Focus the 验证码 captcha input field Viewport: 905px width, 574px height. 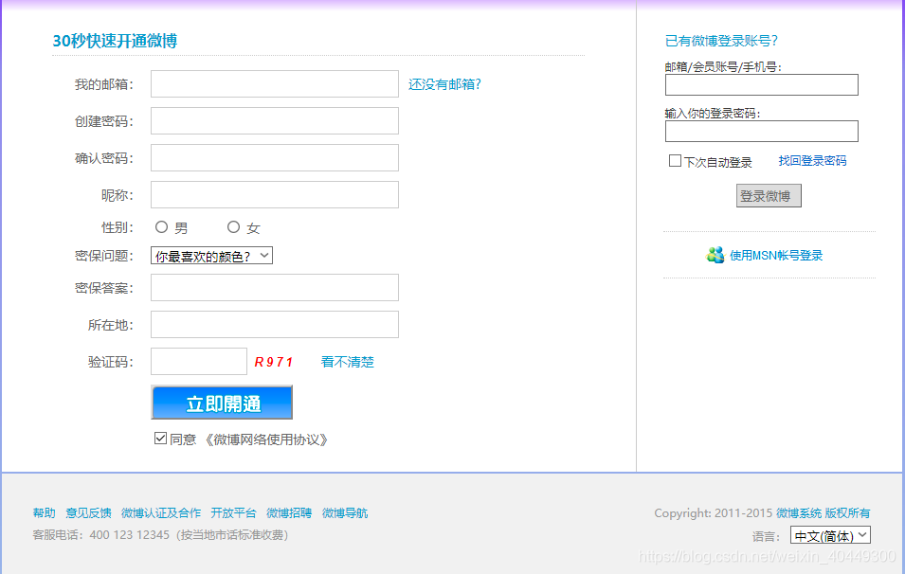click(199, 361)
